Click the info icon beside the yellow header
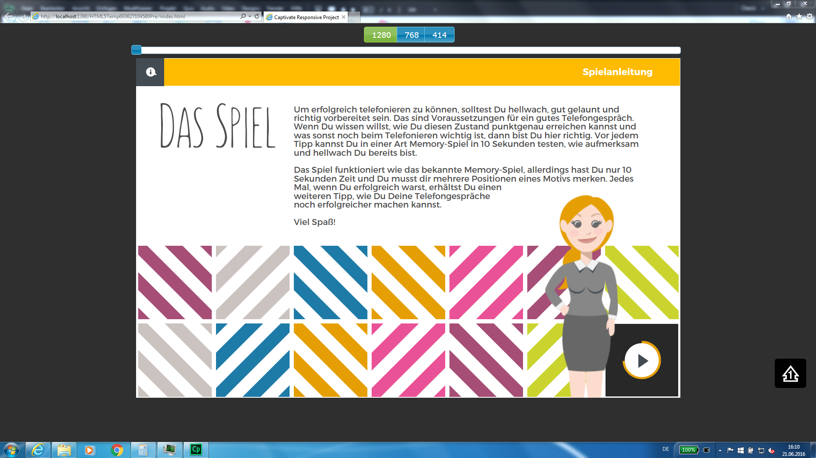The width and height of the screenshot is (816, 458). (151, 72)
